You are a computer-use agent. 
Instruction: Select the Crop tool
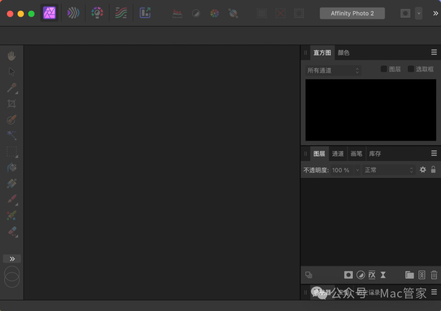click(x=11, y=104)
